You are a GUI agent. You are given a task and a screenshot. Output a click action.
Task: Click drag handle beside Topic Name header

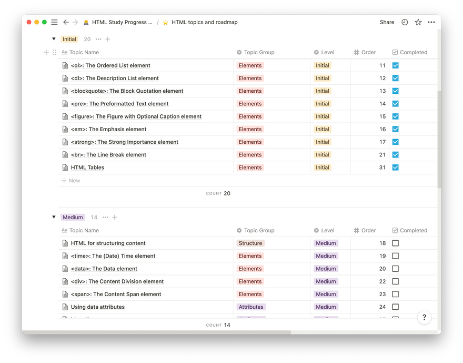point(54,52)
